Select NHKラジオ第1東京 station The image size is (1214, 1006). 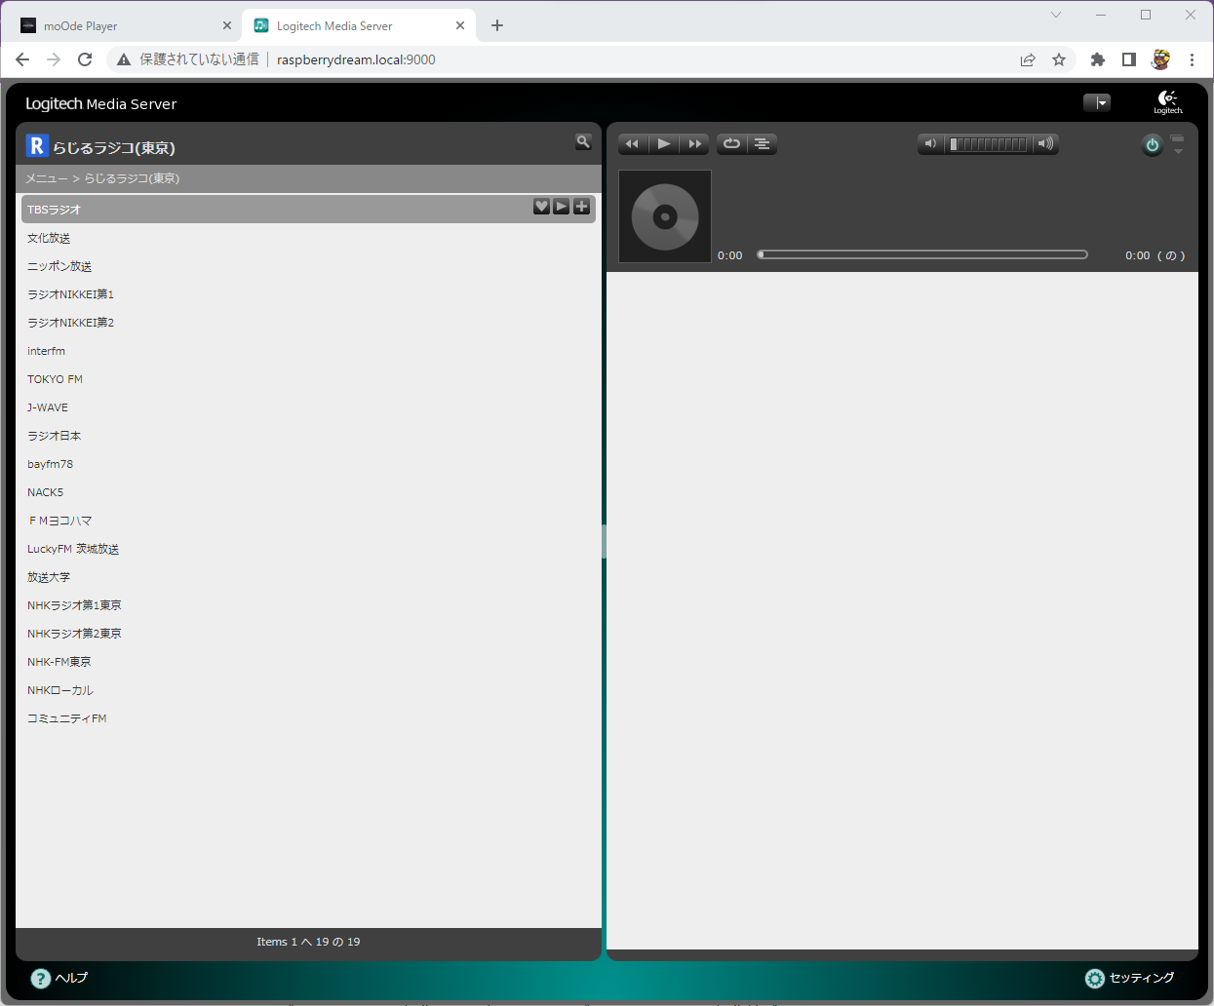(308, 605)
